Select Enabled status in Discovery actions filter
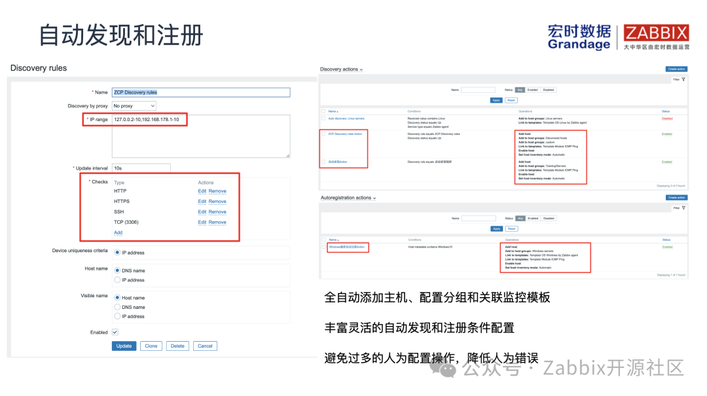Viewport: 707px width, 396px height. pos(532,90)
